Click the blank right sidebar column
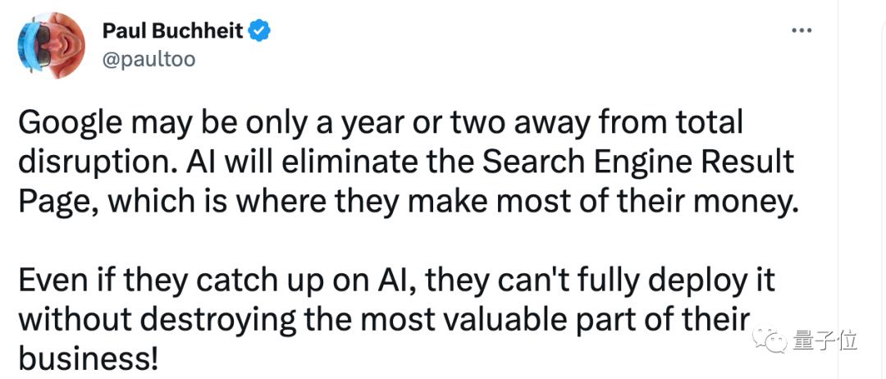Viewport: 886px width, 379px height. coord(861,189)
